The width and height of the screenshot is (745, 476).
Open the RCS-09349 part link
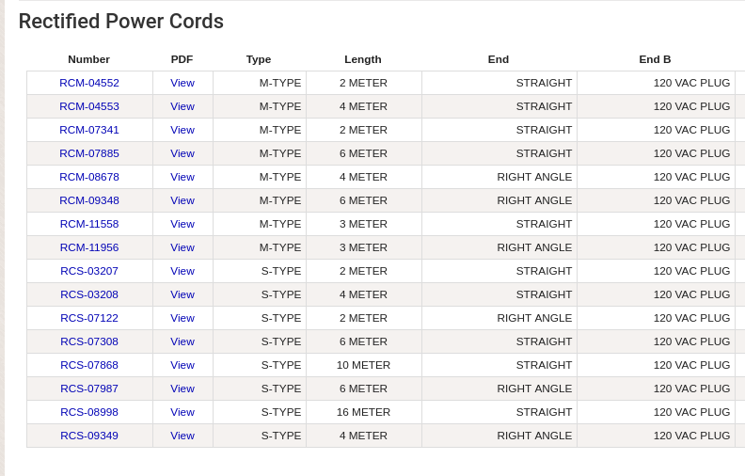89,436
